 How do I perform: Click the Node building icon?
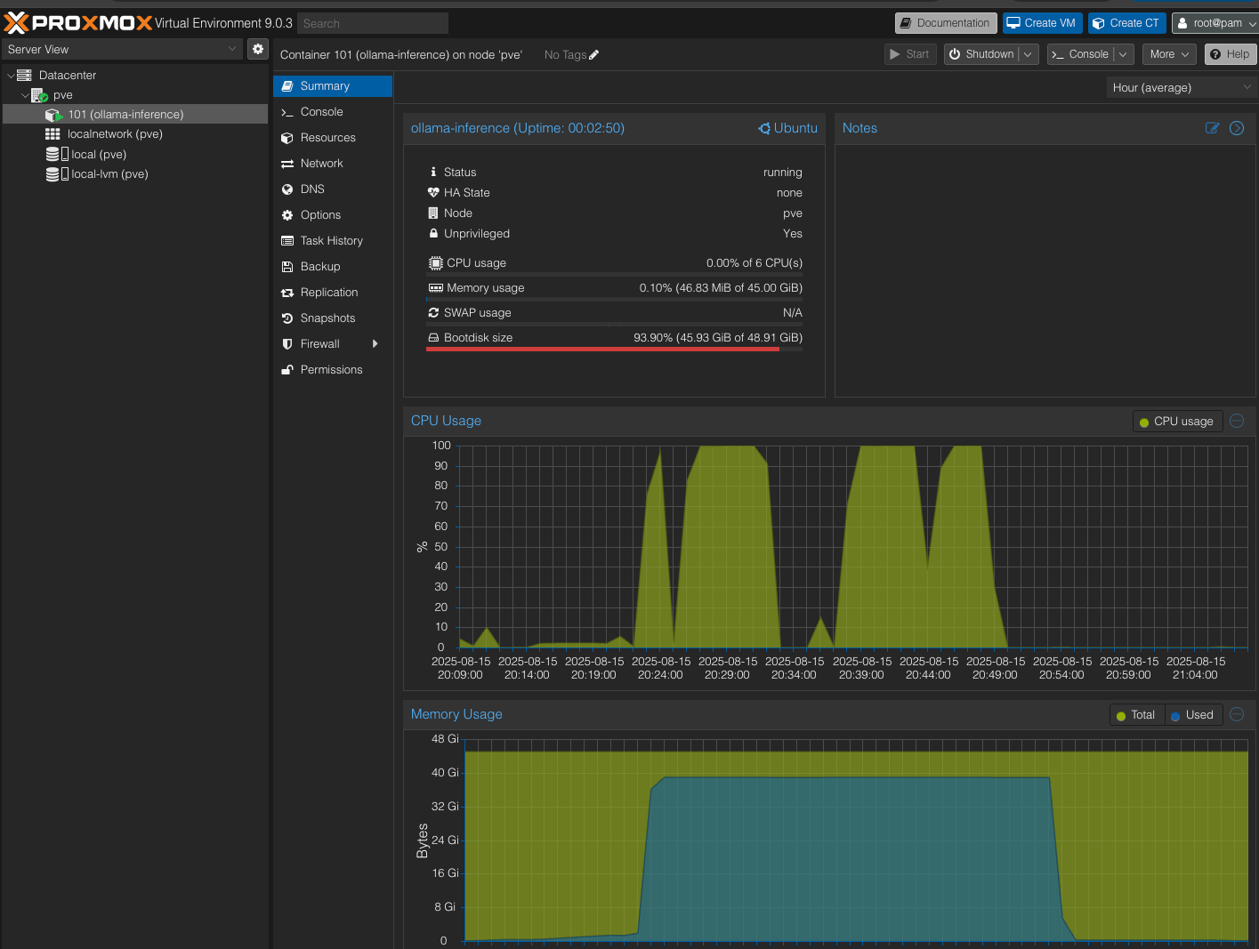point(433,213)
